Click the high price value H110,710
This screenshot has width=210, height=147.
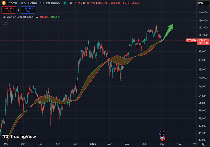[89, 3]
